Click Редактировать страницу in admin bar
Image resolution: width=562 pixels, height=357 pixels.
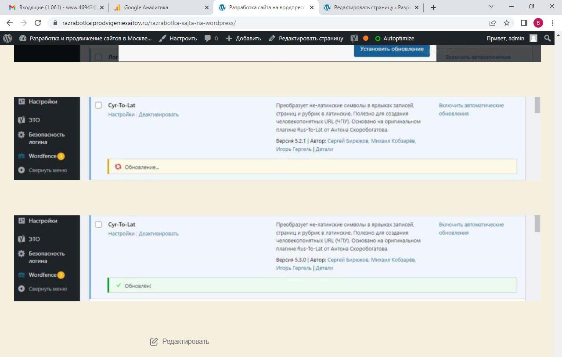click(306, 38)
